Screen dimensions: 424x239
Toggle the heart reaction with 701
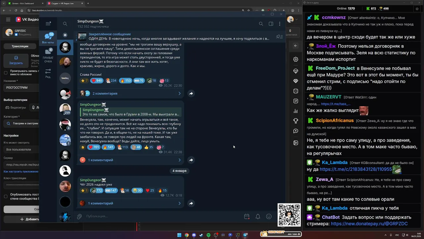pyautogui.click(x=94, y=147)
